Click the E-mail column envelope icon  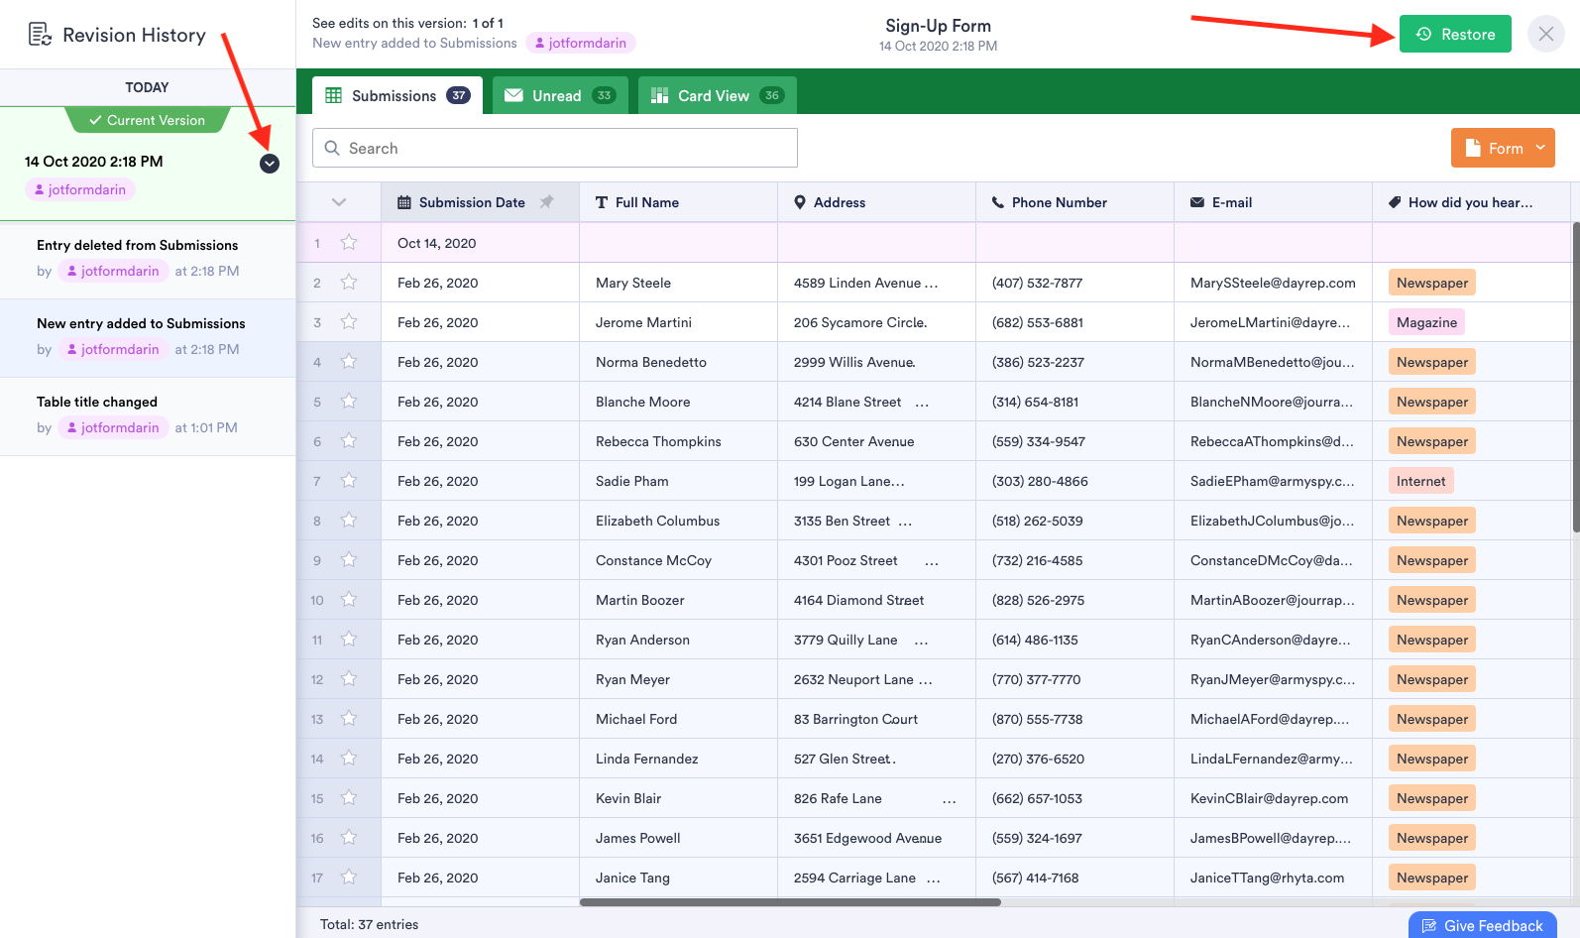coord(1196,202)
